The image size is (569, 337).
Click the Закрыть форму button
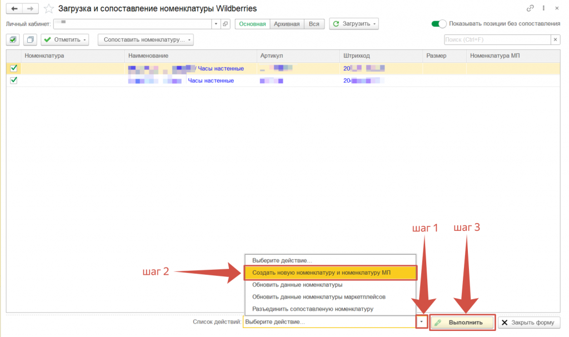point(529,322)
